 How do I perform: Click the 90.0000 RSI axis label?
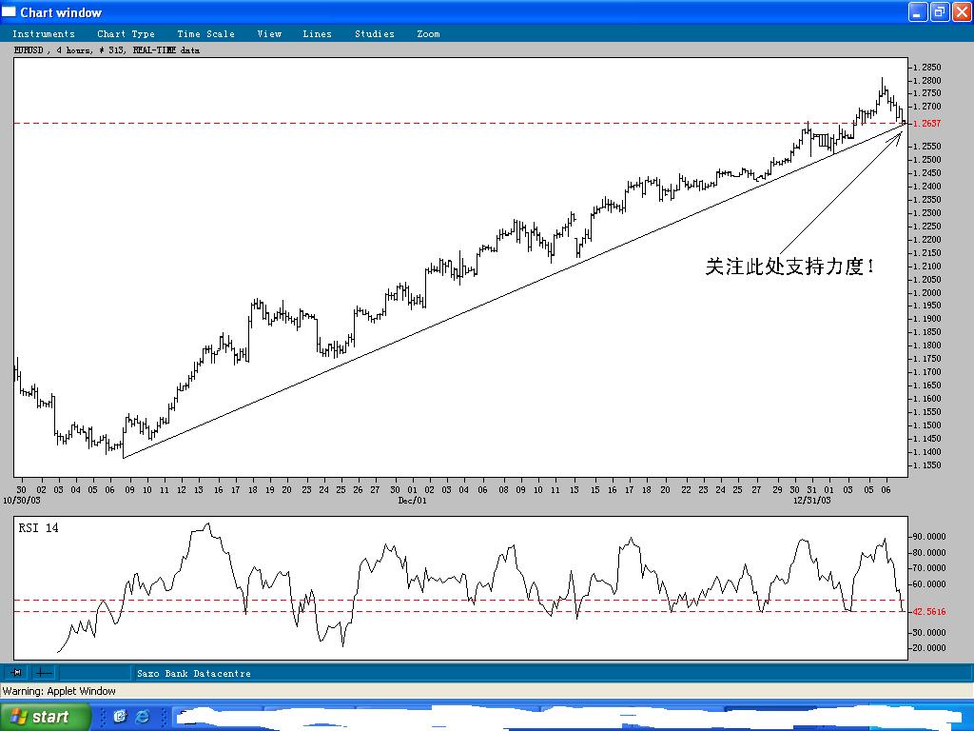pyautogui.click(x=928, y=537)
